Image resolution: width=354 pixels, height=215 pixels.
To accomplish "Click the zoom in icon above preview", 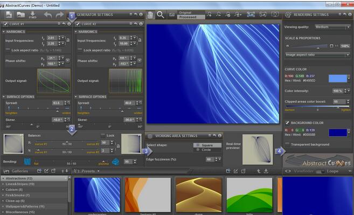I will pyautogui.click(x=209, y=15).
